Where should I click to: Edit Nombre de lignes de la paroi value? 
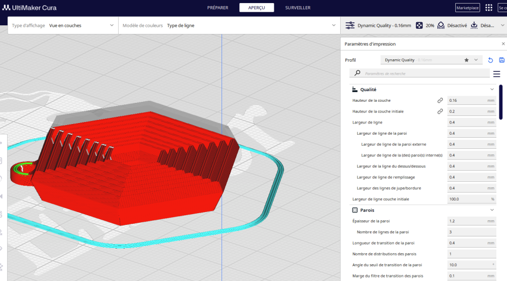(x=472, y=232)
